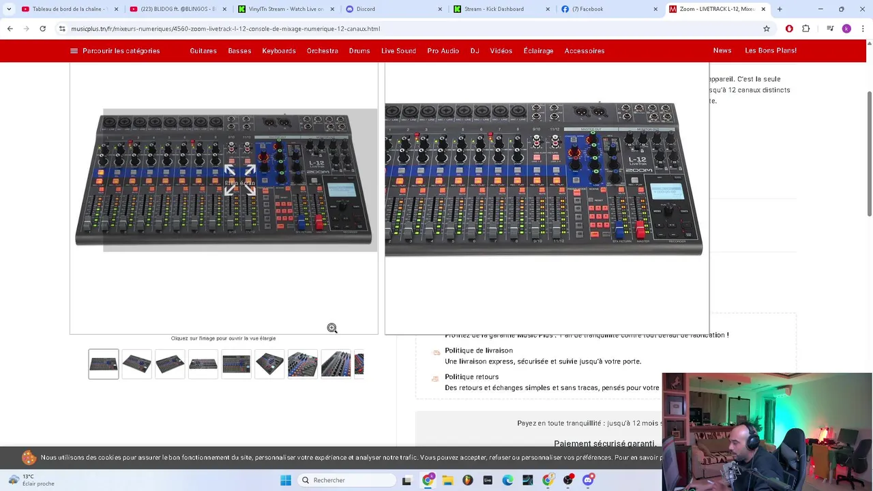Open the Keyboards category
The width and height of the screenshot is (873, 491).
(279, 50)
